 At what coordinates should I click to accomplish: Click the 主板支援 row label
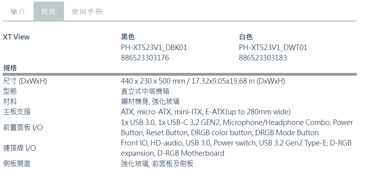tap(17, 112)
